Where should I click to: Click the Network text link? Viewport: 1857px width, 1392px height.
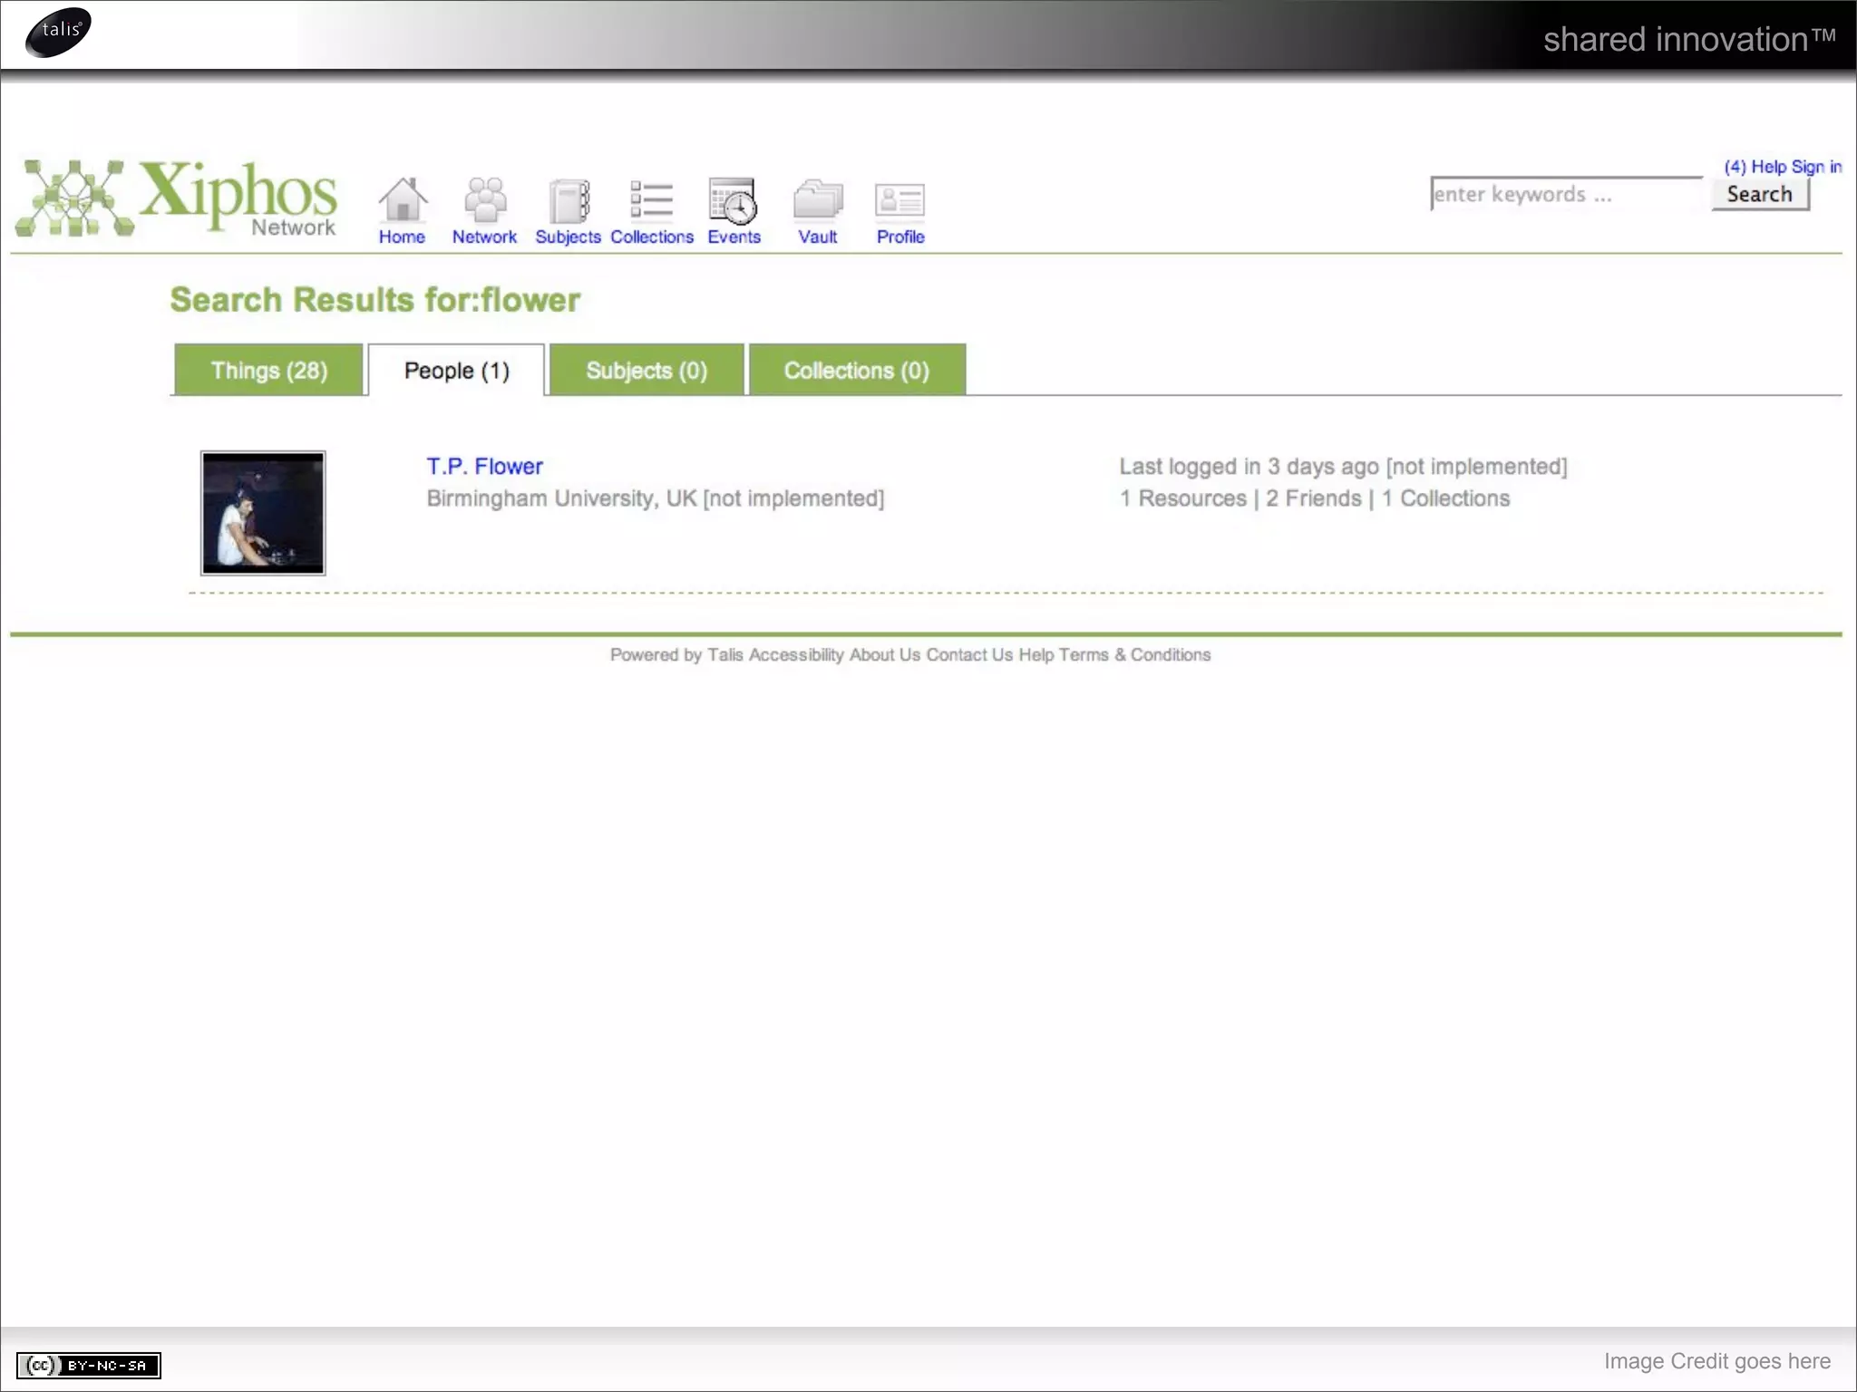click(484, 237)
